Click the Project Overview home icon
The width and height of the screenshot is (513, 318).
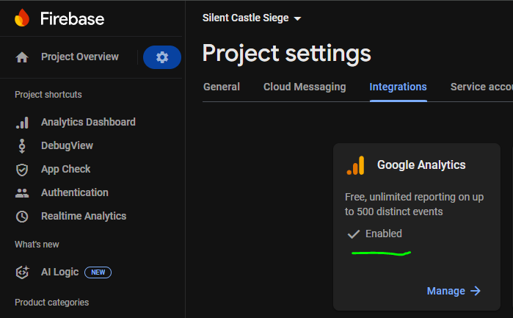(22, 57)
